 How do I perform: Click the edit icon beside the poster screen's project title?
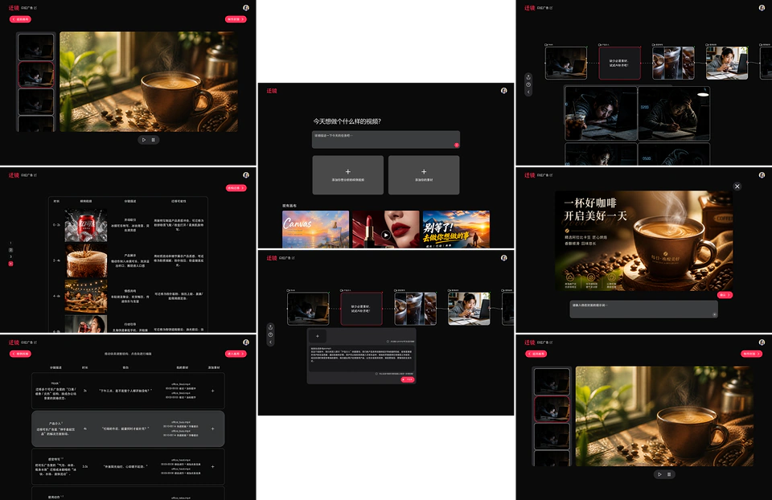point(552,175)
